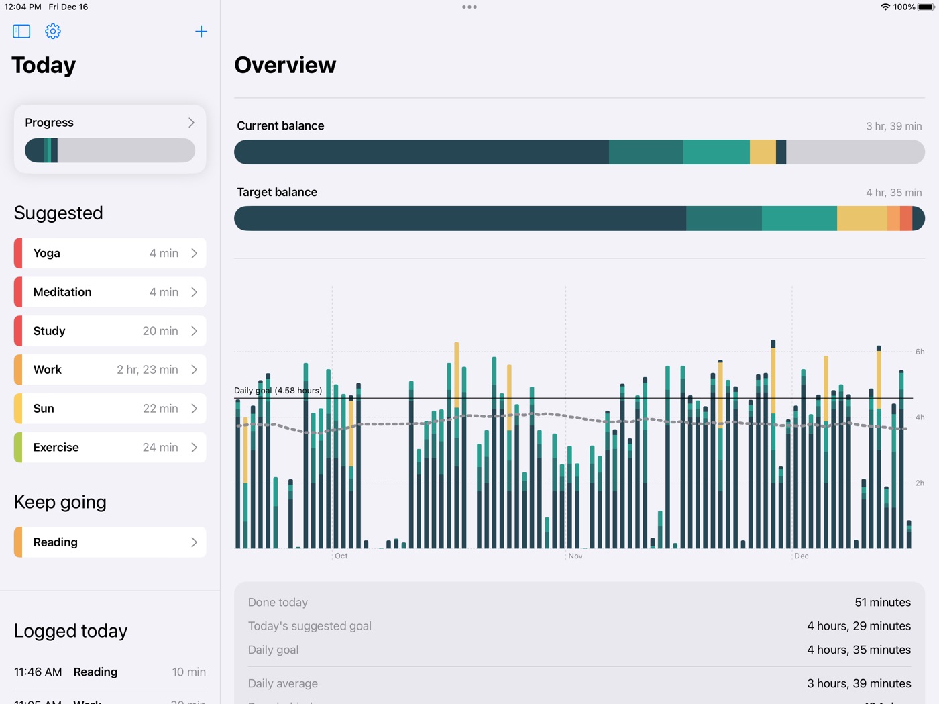This screenshot has width=939, height=704.
Task: Open Study suggestion chevron
Action: 194,331
